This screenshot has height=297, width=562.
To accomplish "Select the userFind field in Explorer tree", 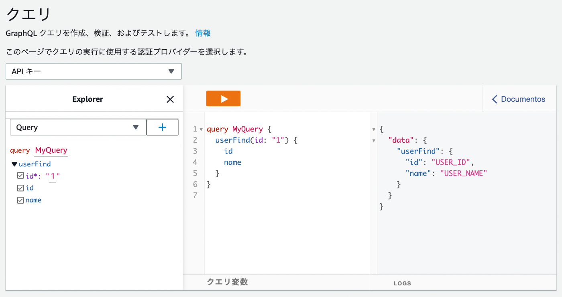I will click(35, 164).
